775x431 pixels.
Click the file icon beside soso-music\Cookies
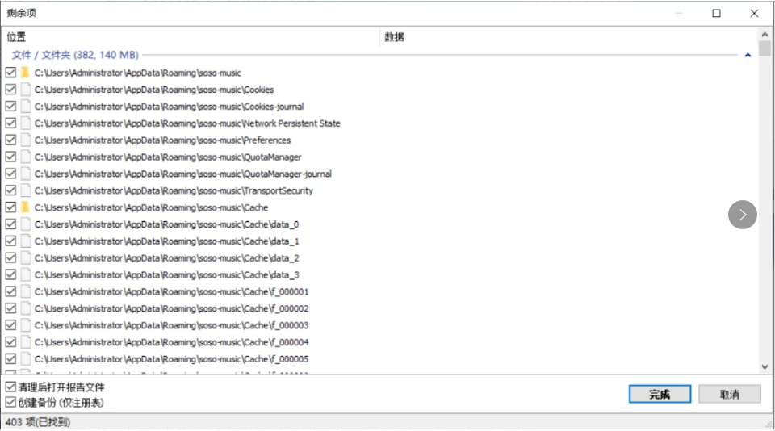26,90
